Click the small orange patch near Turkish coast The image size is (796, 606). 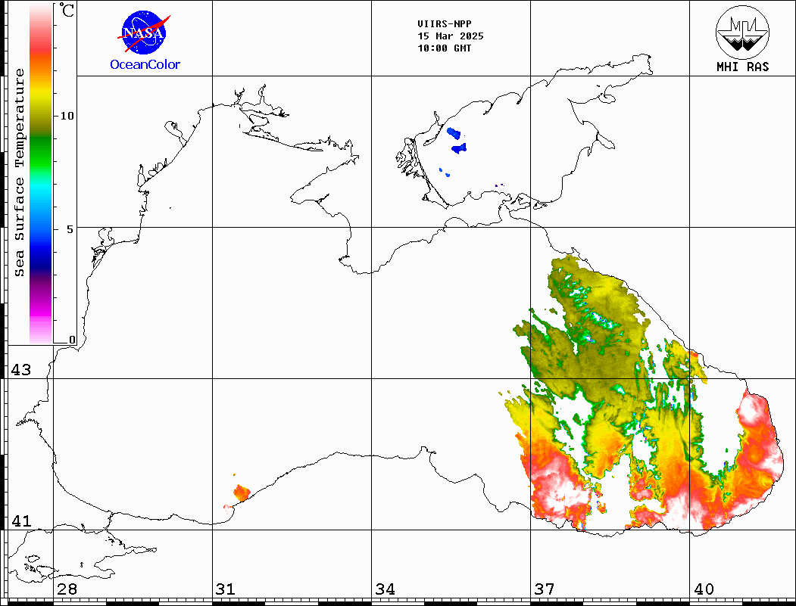pos(242,493)
